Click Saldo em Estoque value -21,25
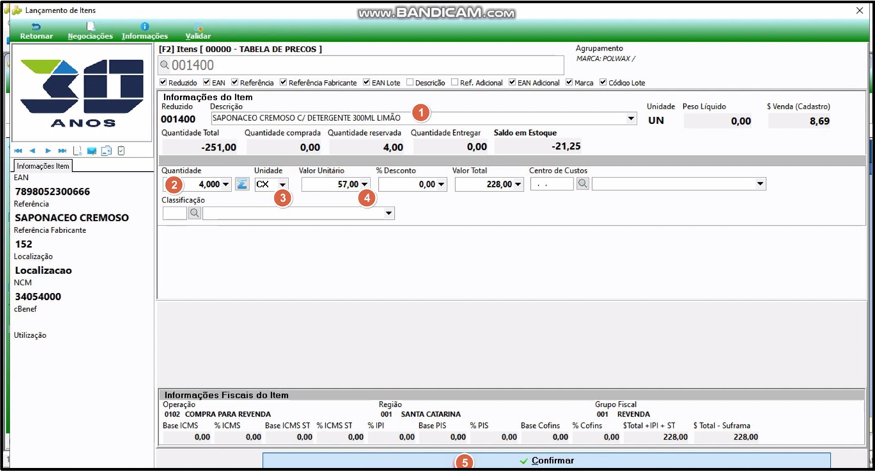The height and width of the screenshot is (471, 875). (x=566, y=147)
